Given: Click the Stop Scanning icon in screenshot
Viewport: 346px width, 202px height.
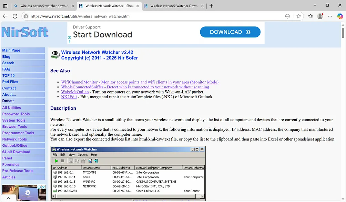Looking at the screenshot, I should (63, 161).
